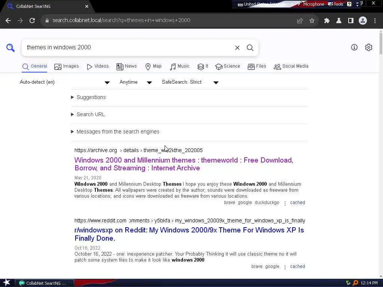Open more options for archive.org result
Screen dimensions: 383x287
click(285, 203)
